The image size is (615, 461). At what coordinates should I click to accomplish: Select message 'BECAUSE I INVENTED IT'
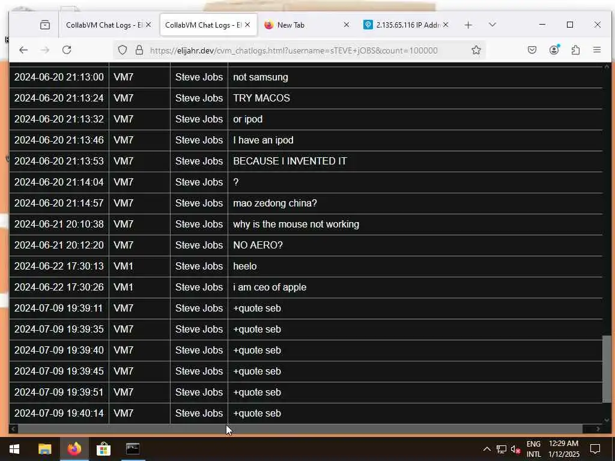point(290,161)
